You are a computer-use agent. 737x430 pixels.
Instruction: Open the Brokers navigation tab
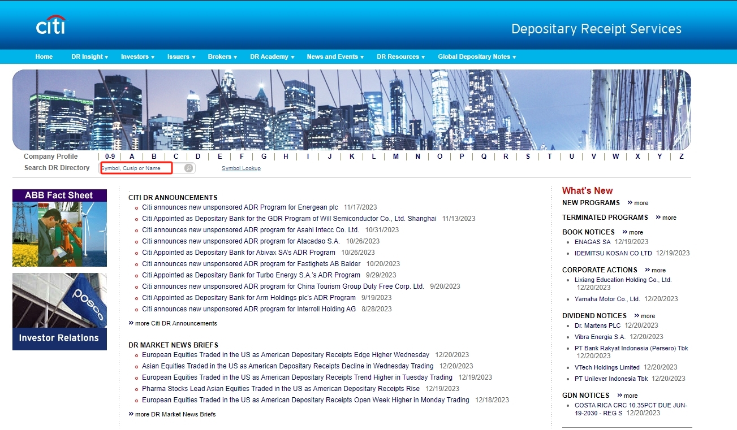coord(221,57)
